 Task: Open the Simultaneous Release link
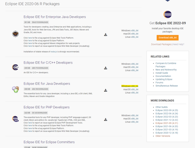pyautogui.click(x=166, y=86)
